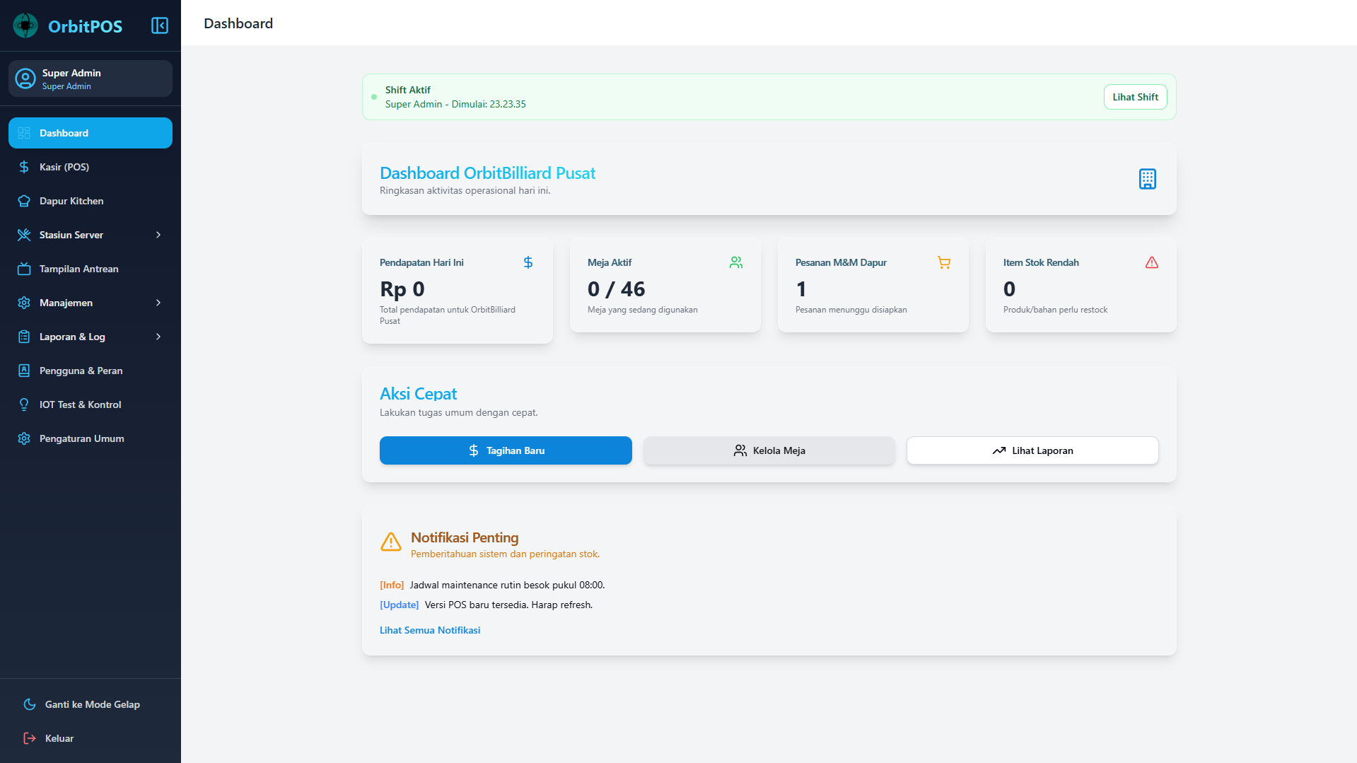Click the Pengguna & Peran icon
Viewport: 1357px width, 763px height.
23,371
